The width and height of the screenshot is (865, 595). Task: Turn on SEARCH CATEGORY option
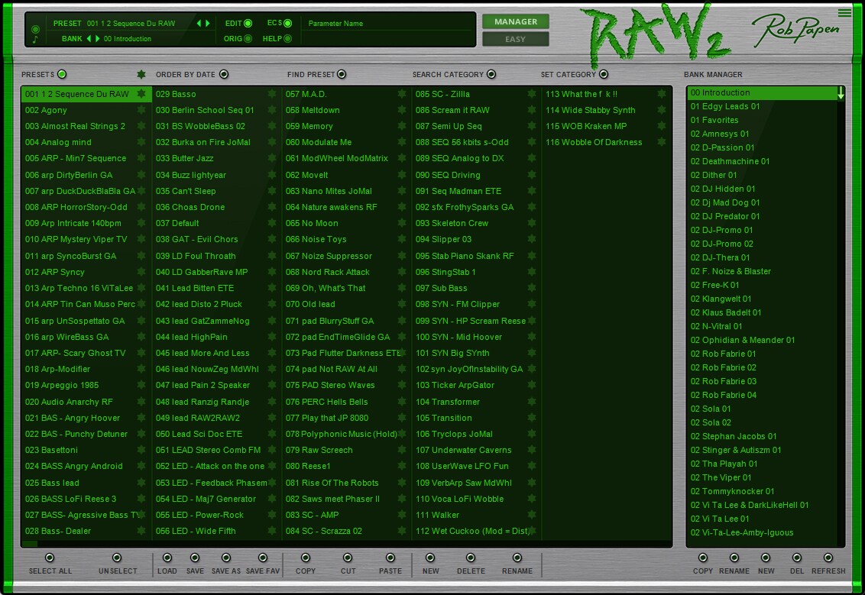click(491, 74)
